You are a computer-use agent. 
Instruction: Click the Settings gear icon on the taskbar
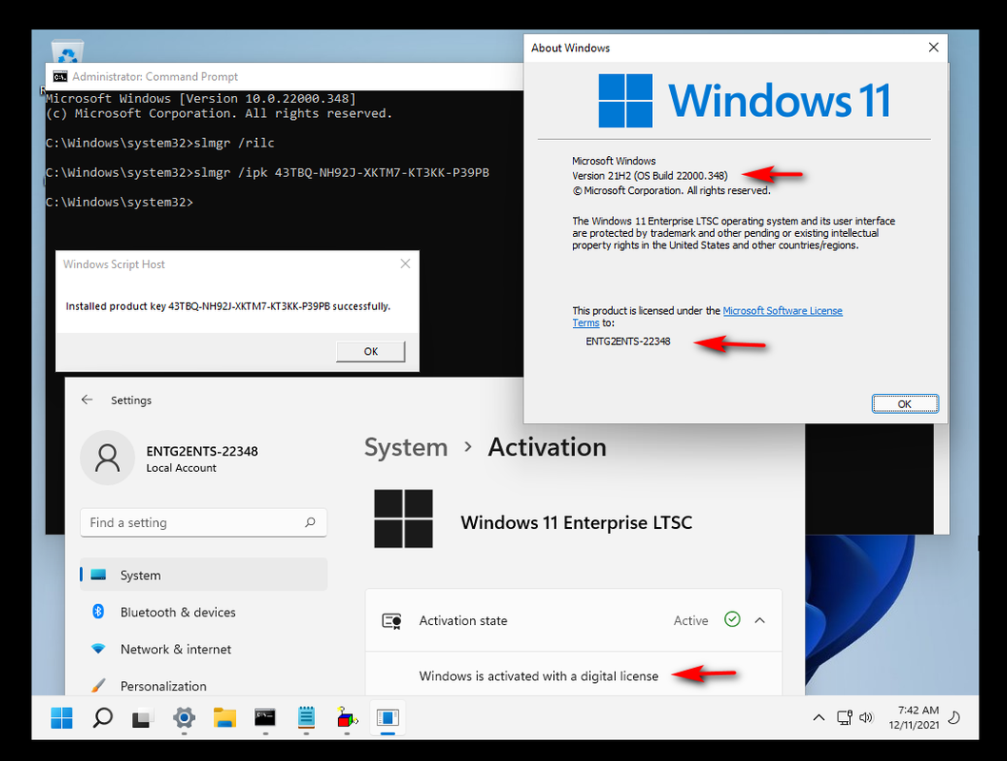click(184, 717)
